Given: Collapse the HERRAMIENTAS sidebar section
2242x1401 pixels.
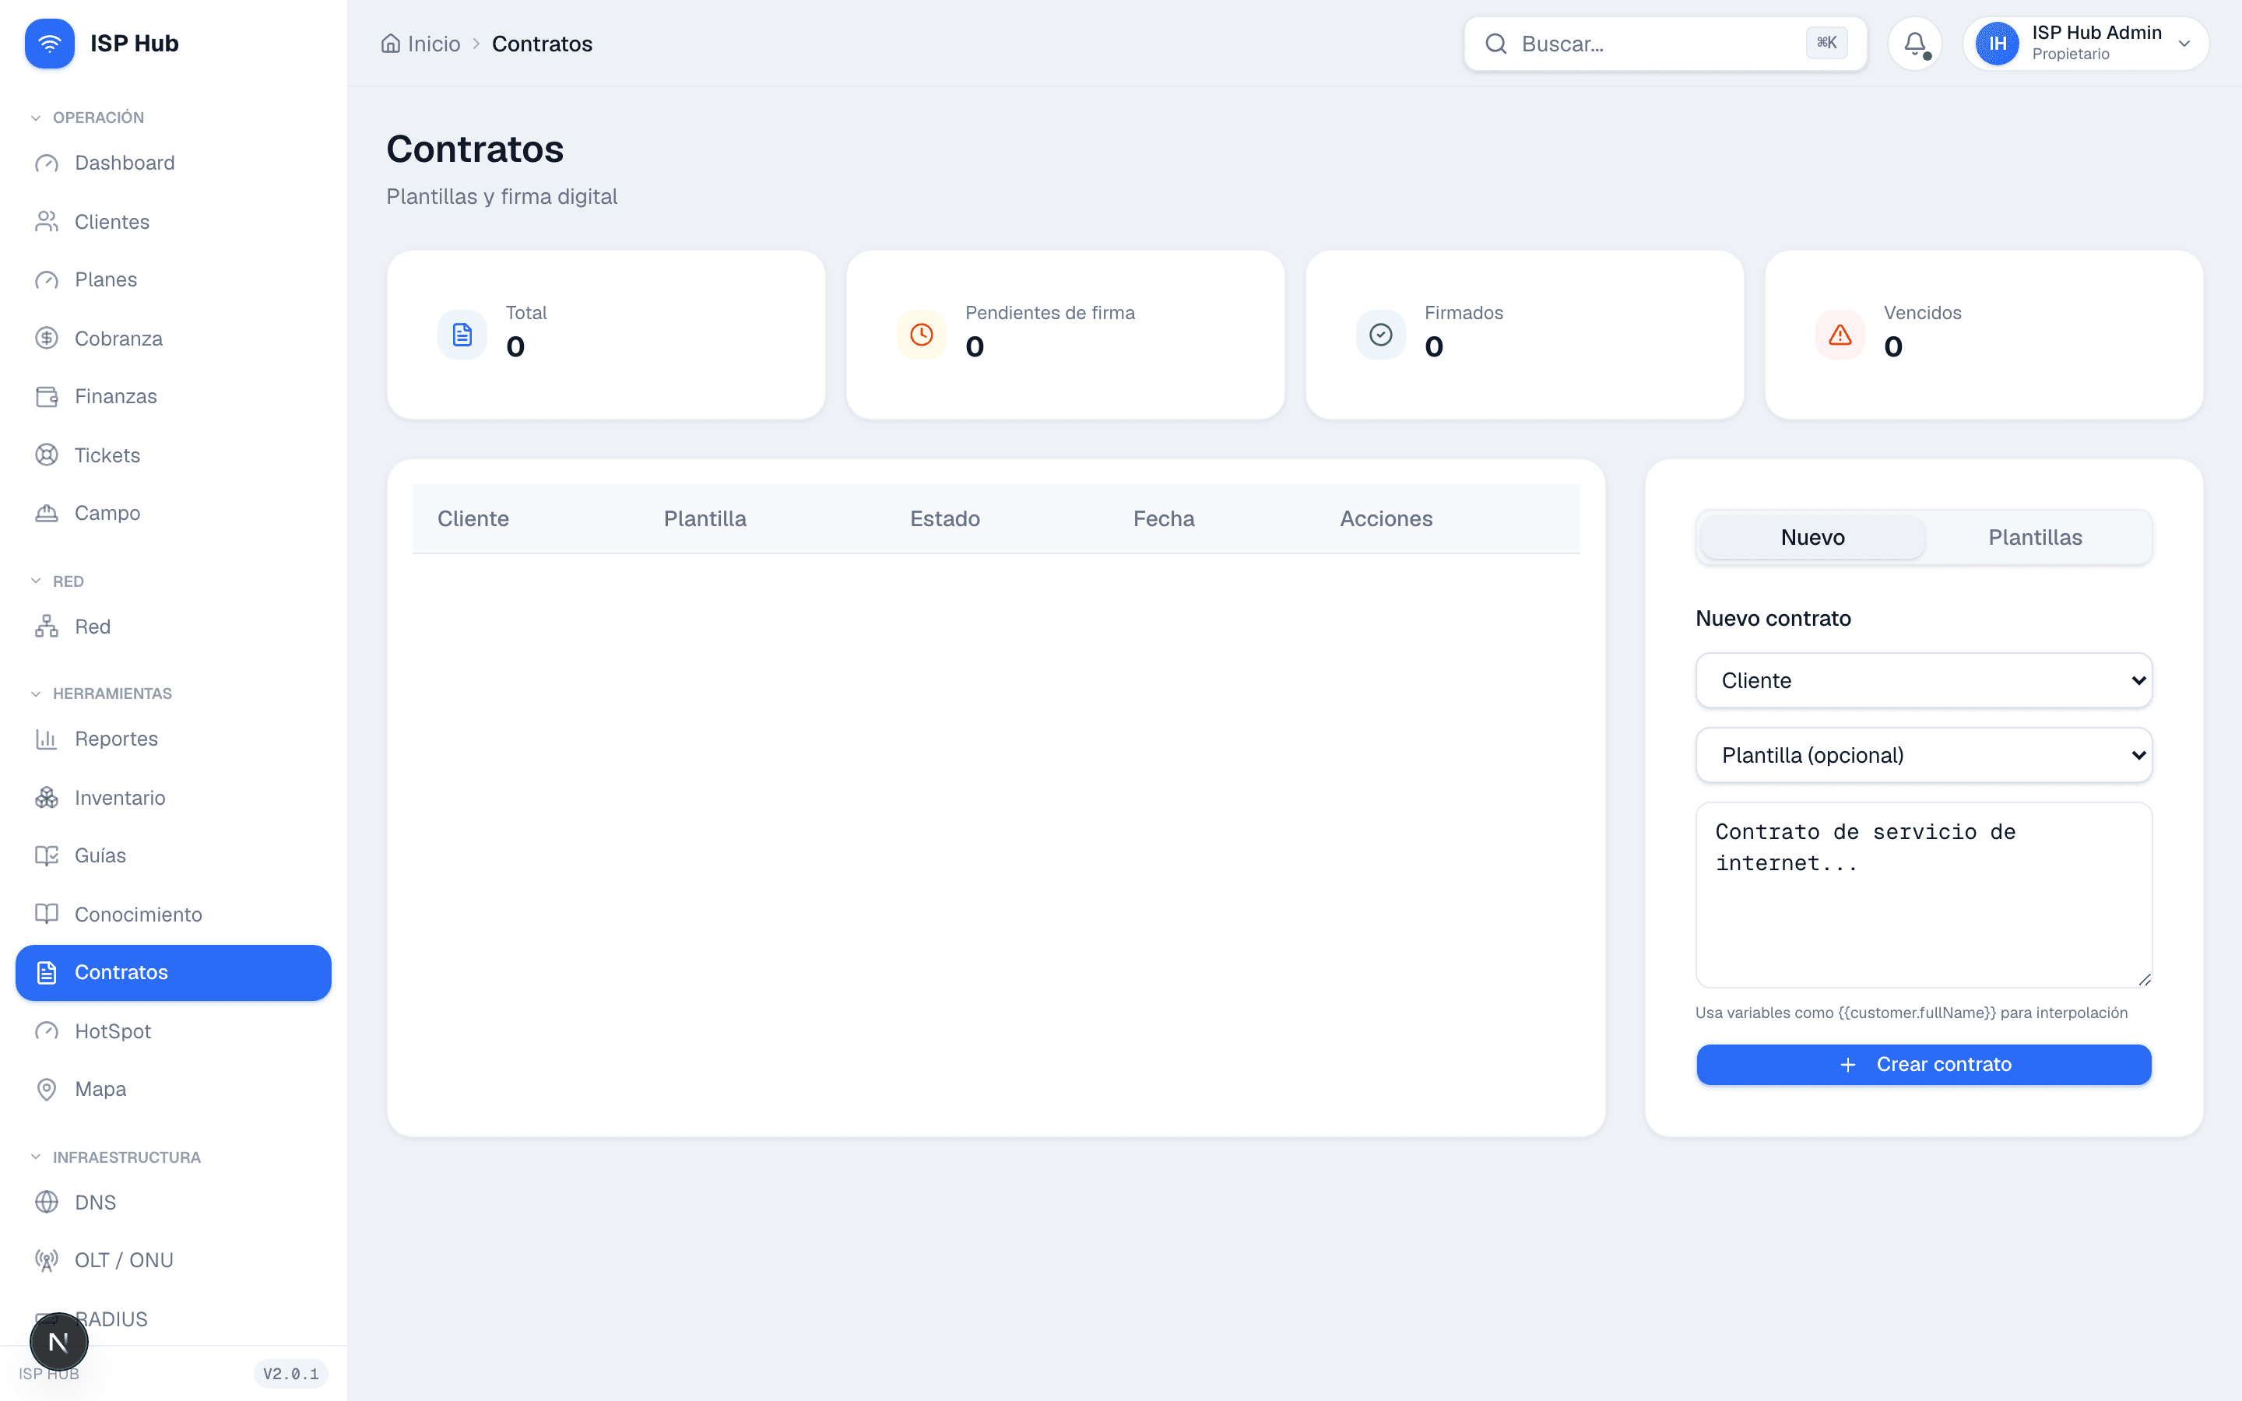Looking at the screenshot, I should pyautogui.click(x=102, y=693).
